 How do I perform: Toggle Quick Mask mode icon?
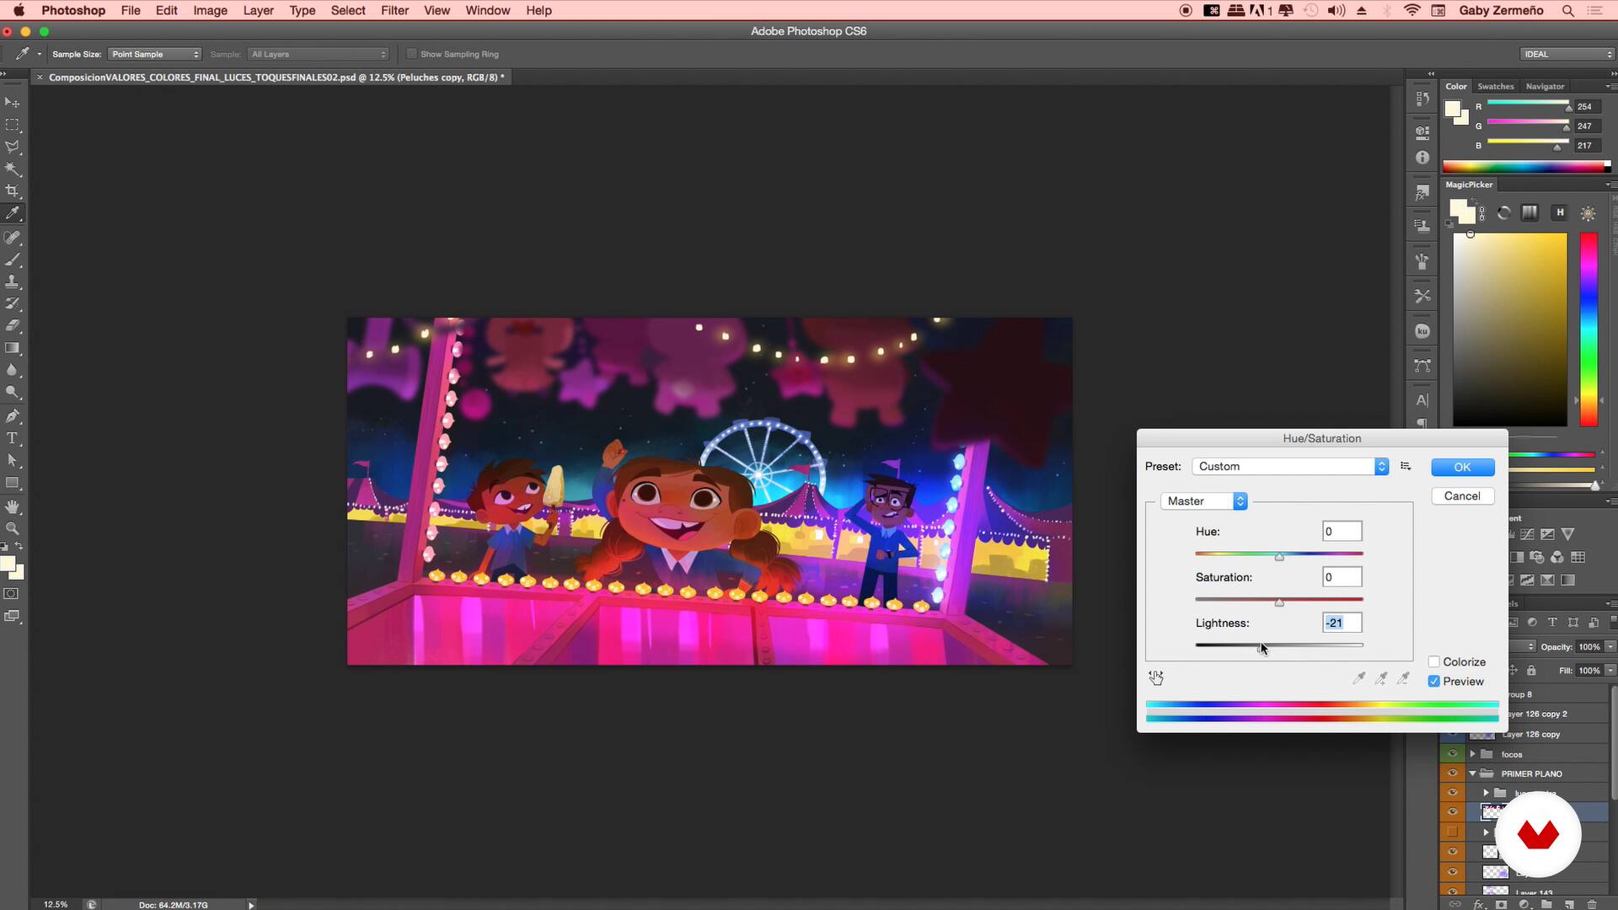(x=12, y=593)
